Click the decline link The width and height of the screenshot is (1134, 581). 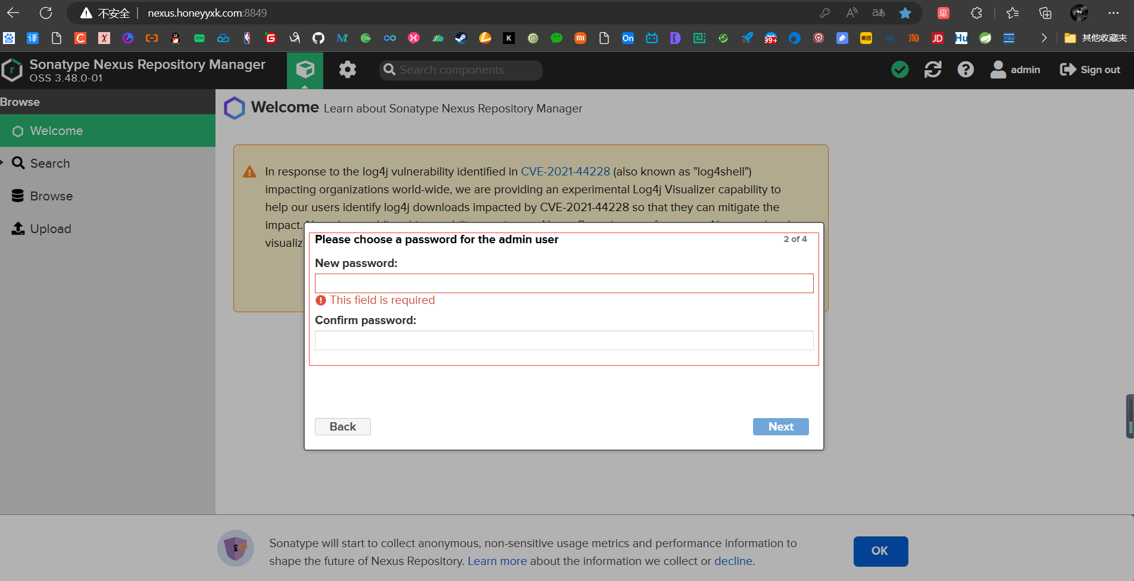tap(733, 561)
